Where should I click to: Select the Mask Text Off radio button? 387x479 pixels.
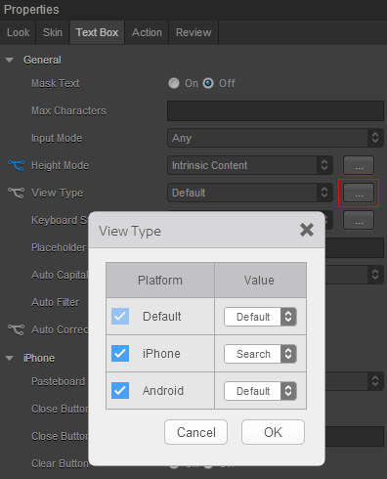tap(208, 83)
